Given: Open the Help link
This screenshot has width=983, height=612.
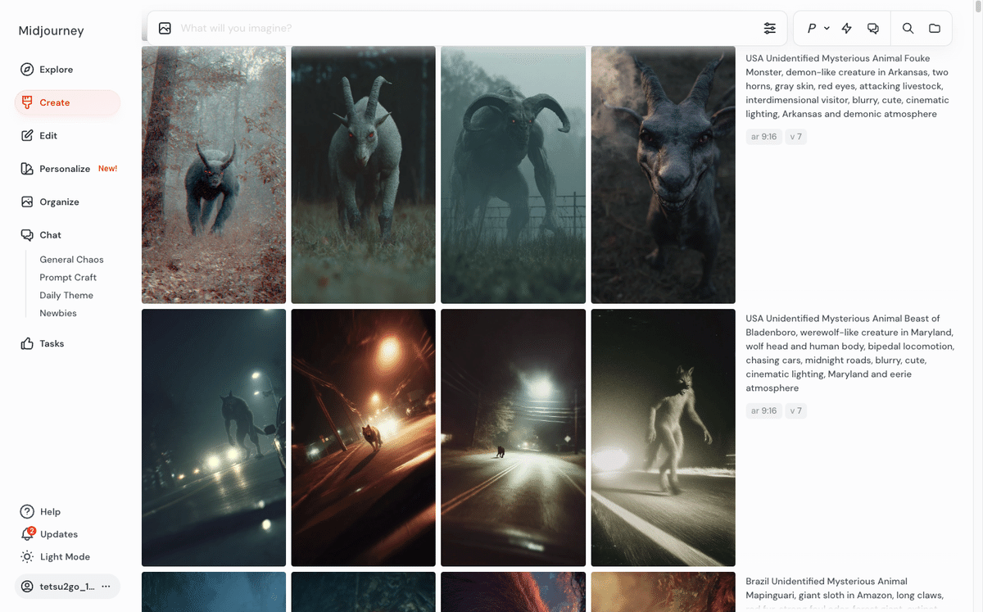Looking at the screenshot, I should [x=50, y=511].
